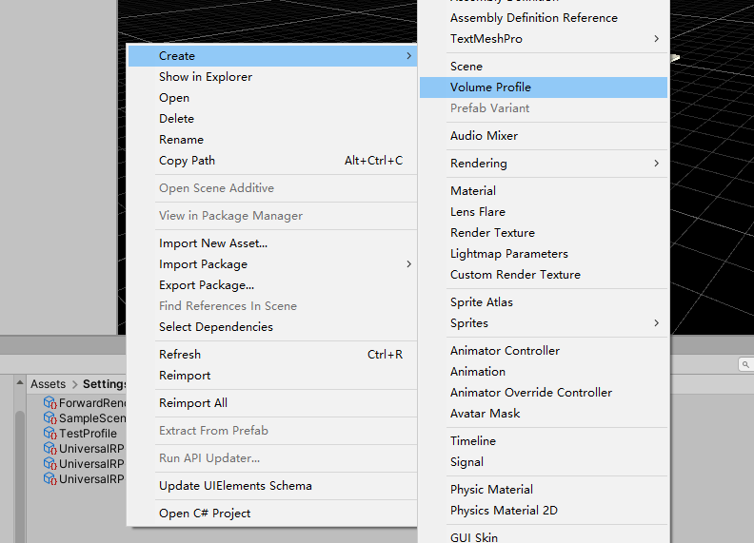Choose Signal menu entry
Viewport: 754px width, 543px height.
coord(544,462)
